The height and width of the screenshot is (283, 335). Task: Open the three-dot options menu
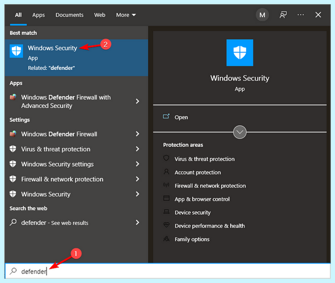click(300, 15)
